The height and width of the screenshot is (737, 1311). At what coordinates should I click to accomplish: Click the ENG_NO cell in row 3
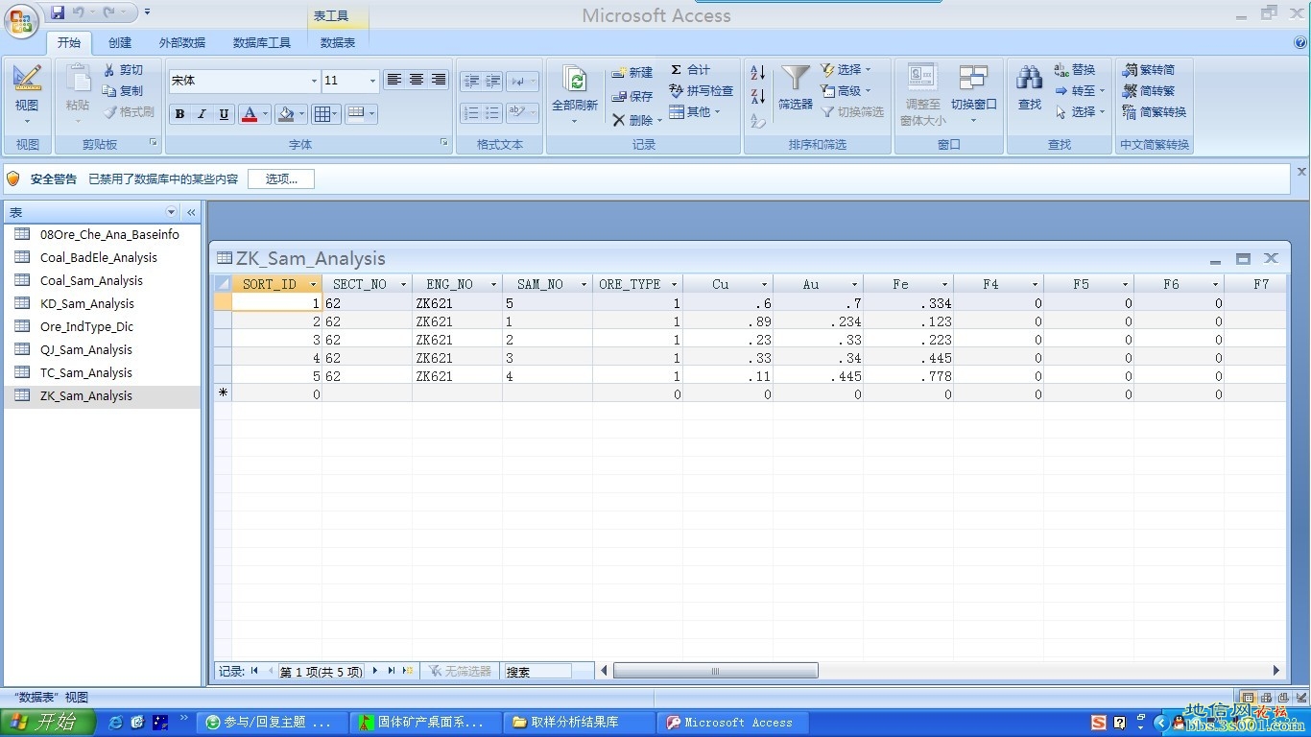(457, 340)
